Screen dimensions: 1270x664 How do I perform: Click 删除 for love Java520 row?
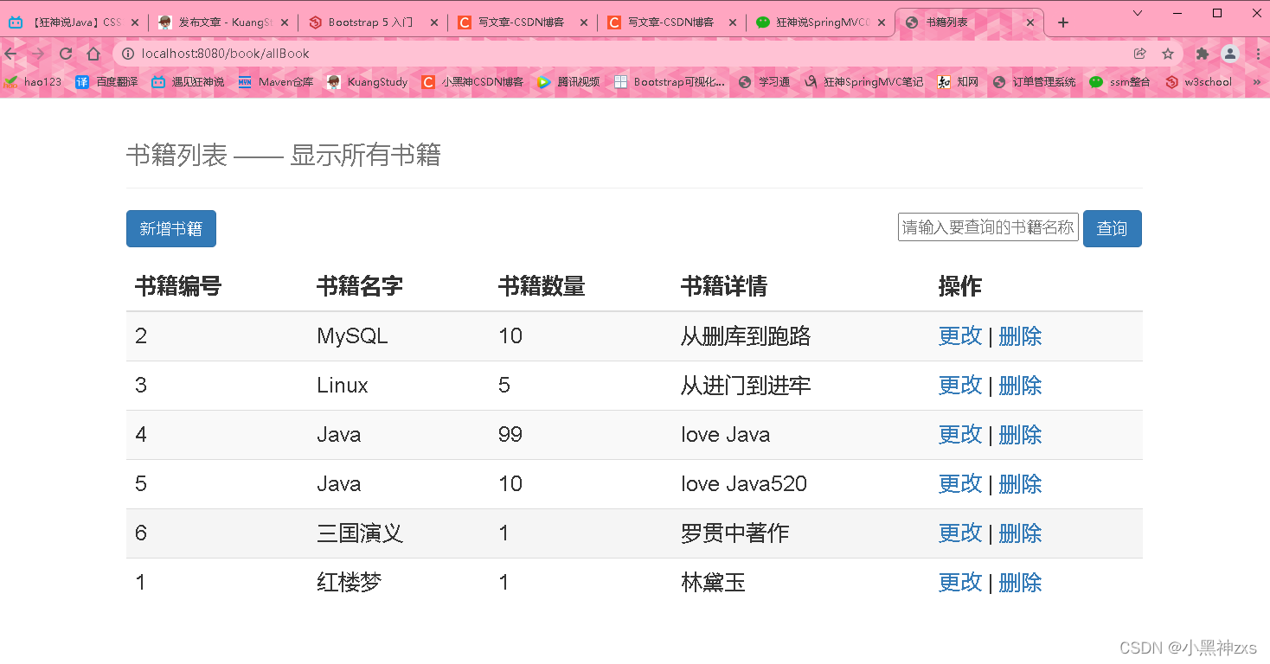(1020, 484)
